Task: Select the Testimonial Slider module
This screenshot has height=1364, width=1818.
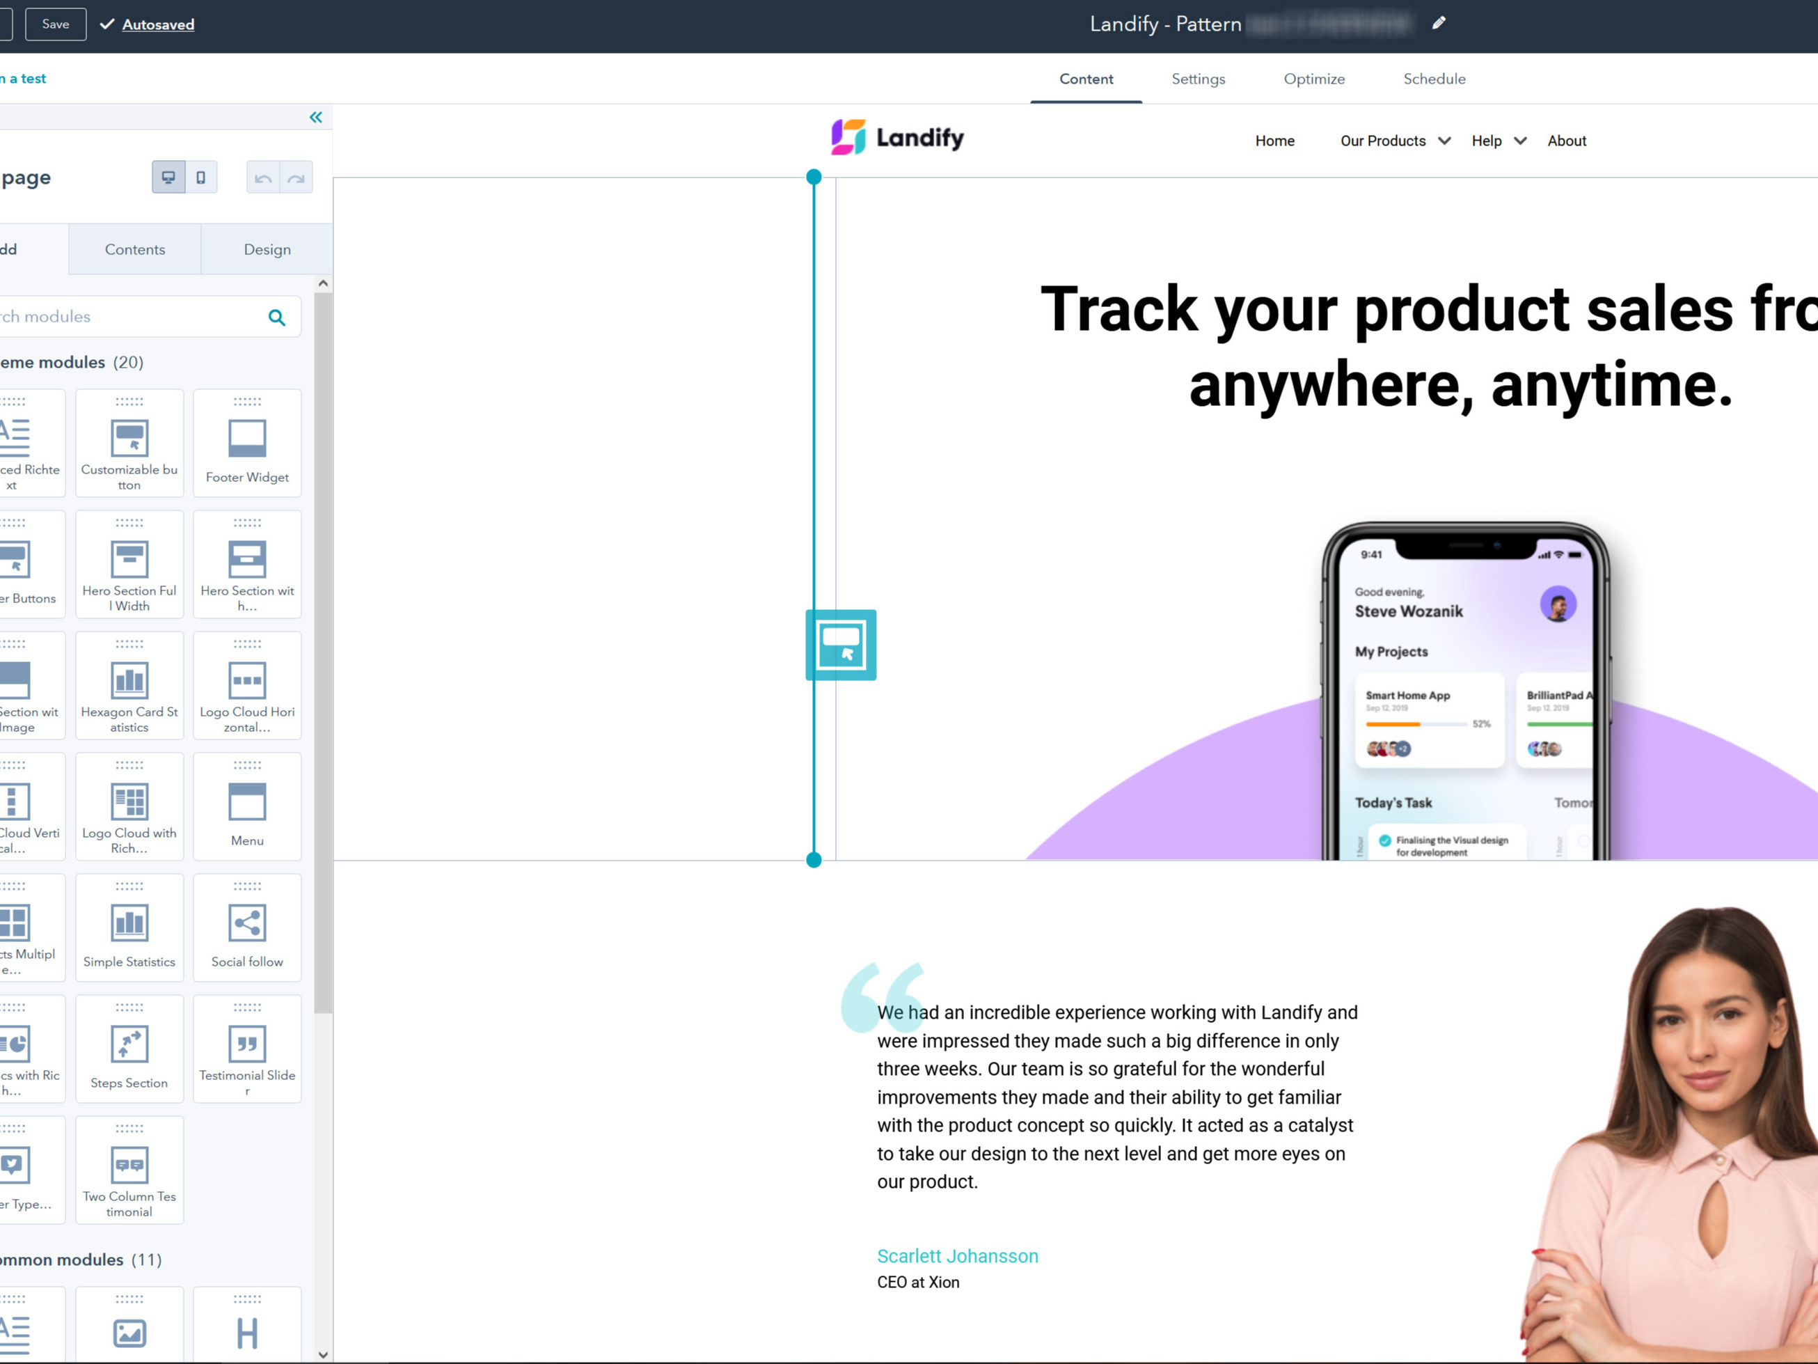Action: click(x=247, y=1049)
